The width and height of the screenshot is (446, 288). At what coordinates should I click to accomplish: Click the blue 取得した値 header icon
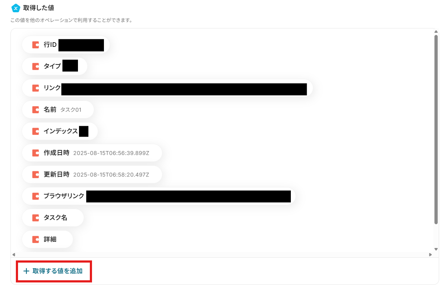coord(16,8)
